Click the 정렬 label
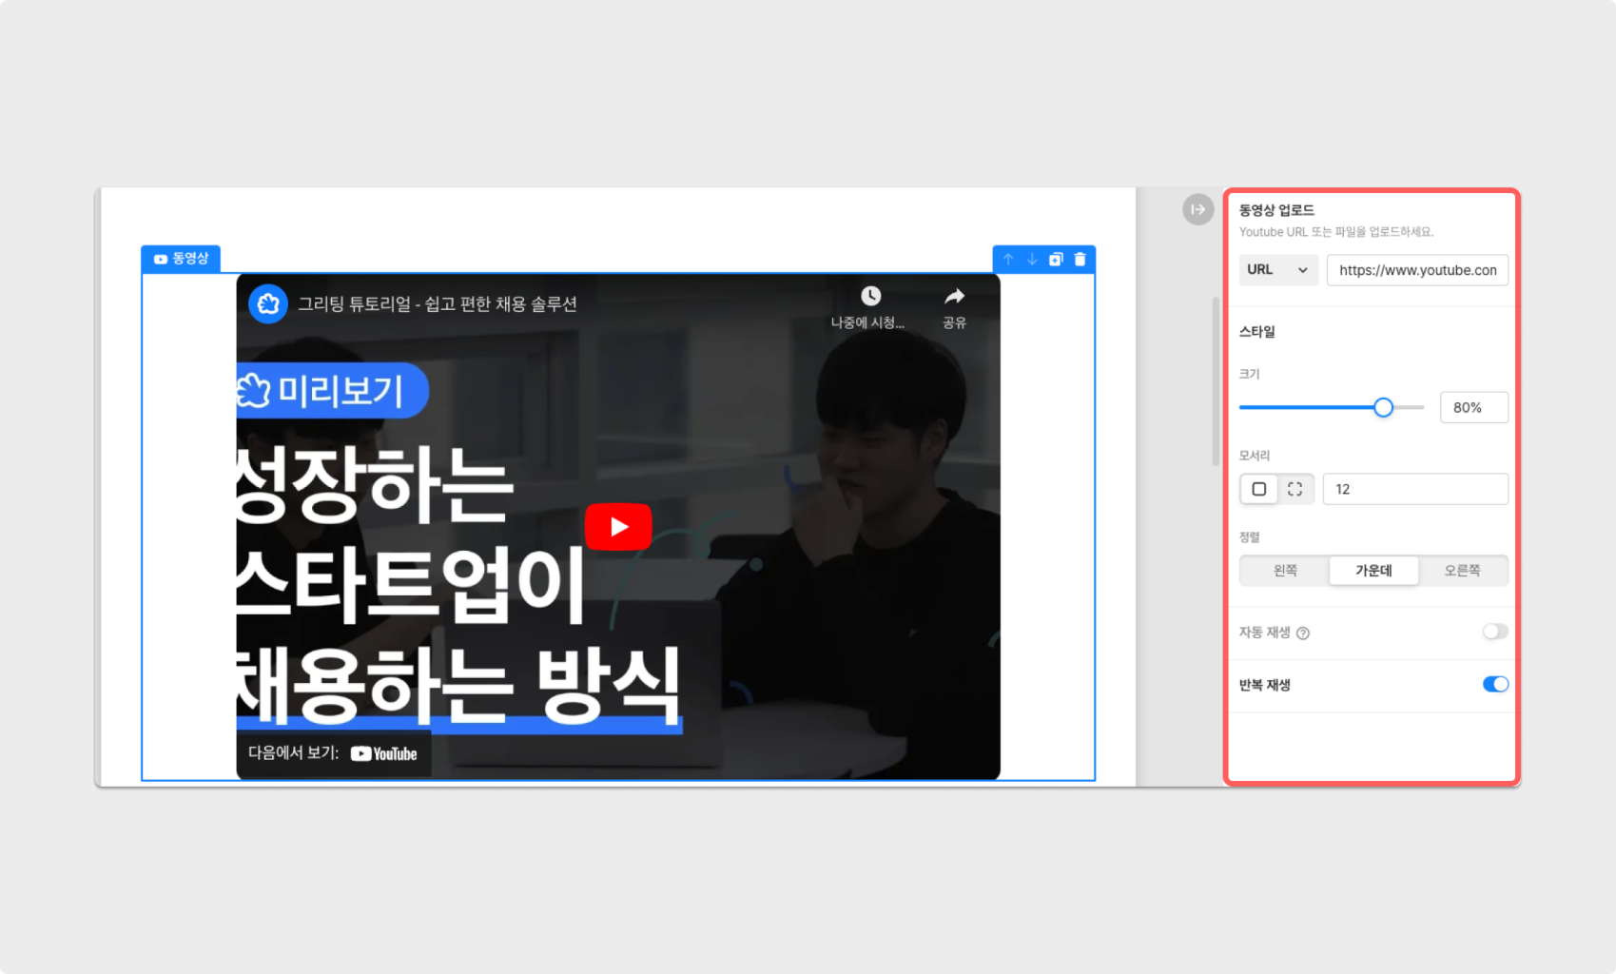Viewport: 1616px width, 974px height. (x=1249, y=537)
